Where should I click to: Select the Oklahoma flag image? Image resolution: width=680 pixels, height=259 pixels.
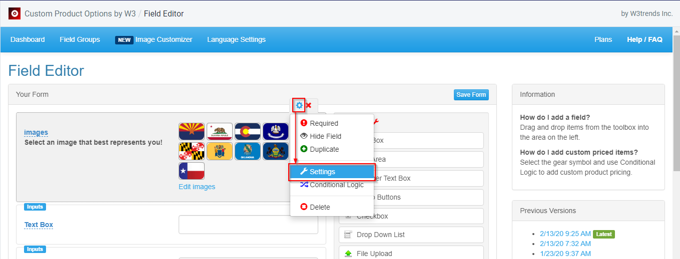248,151
